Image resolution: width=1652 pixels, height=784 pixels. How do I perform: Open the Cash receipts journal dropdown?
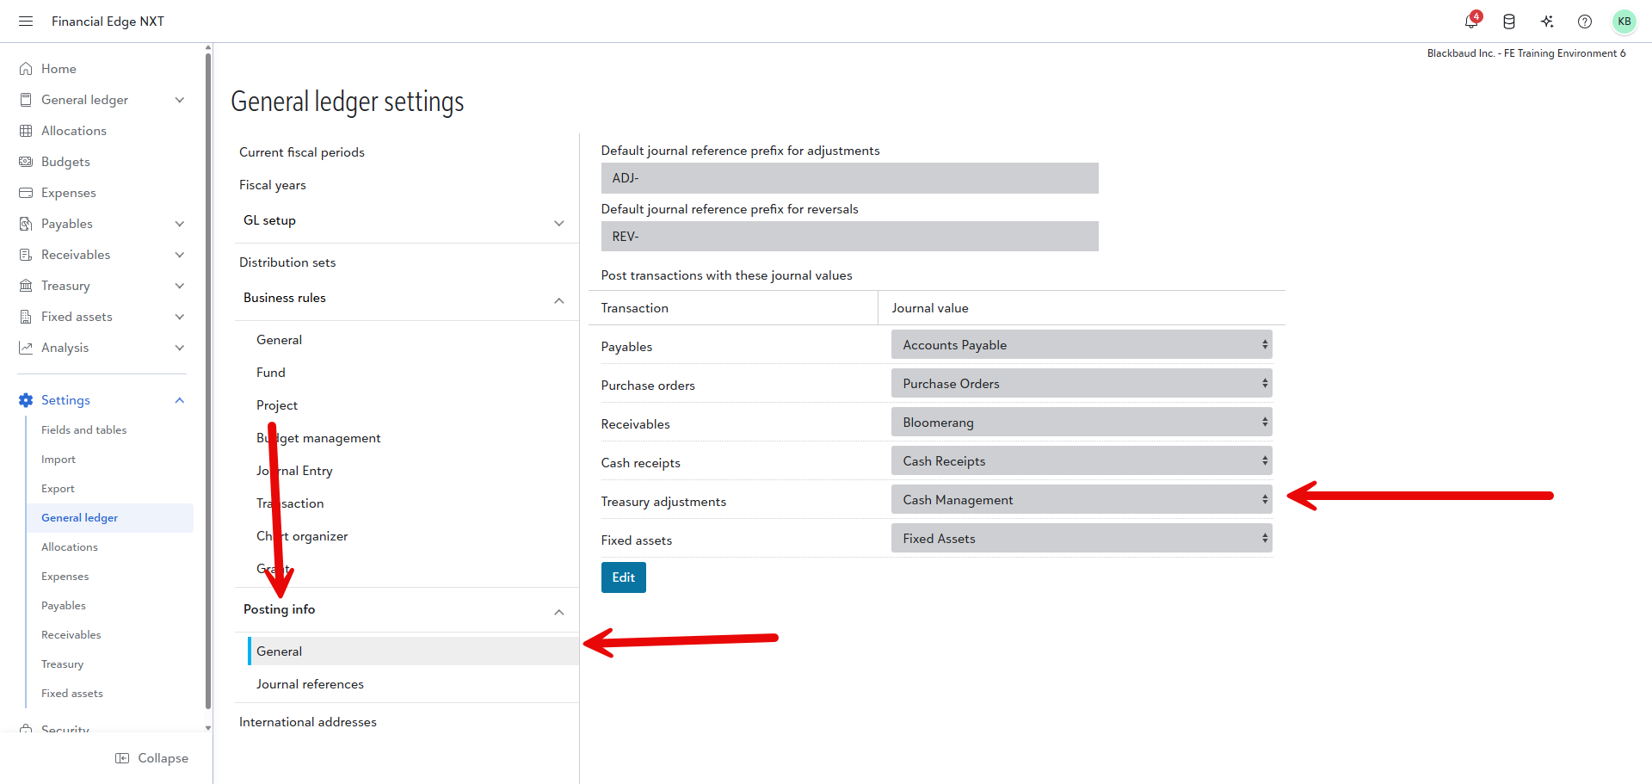1082,460
